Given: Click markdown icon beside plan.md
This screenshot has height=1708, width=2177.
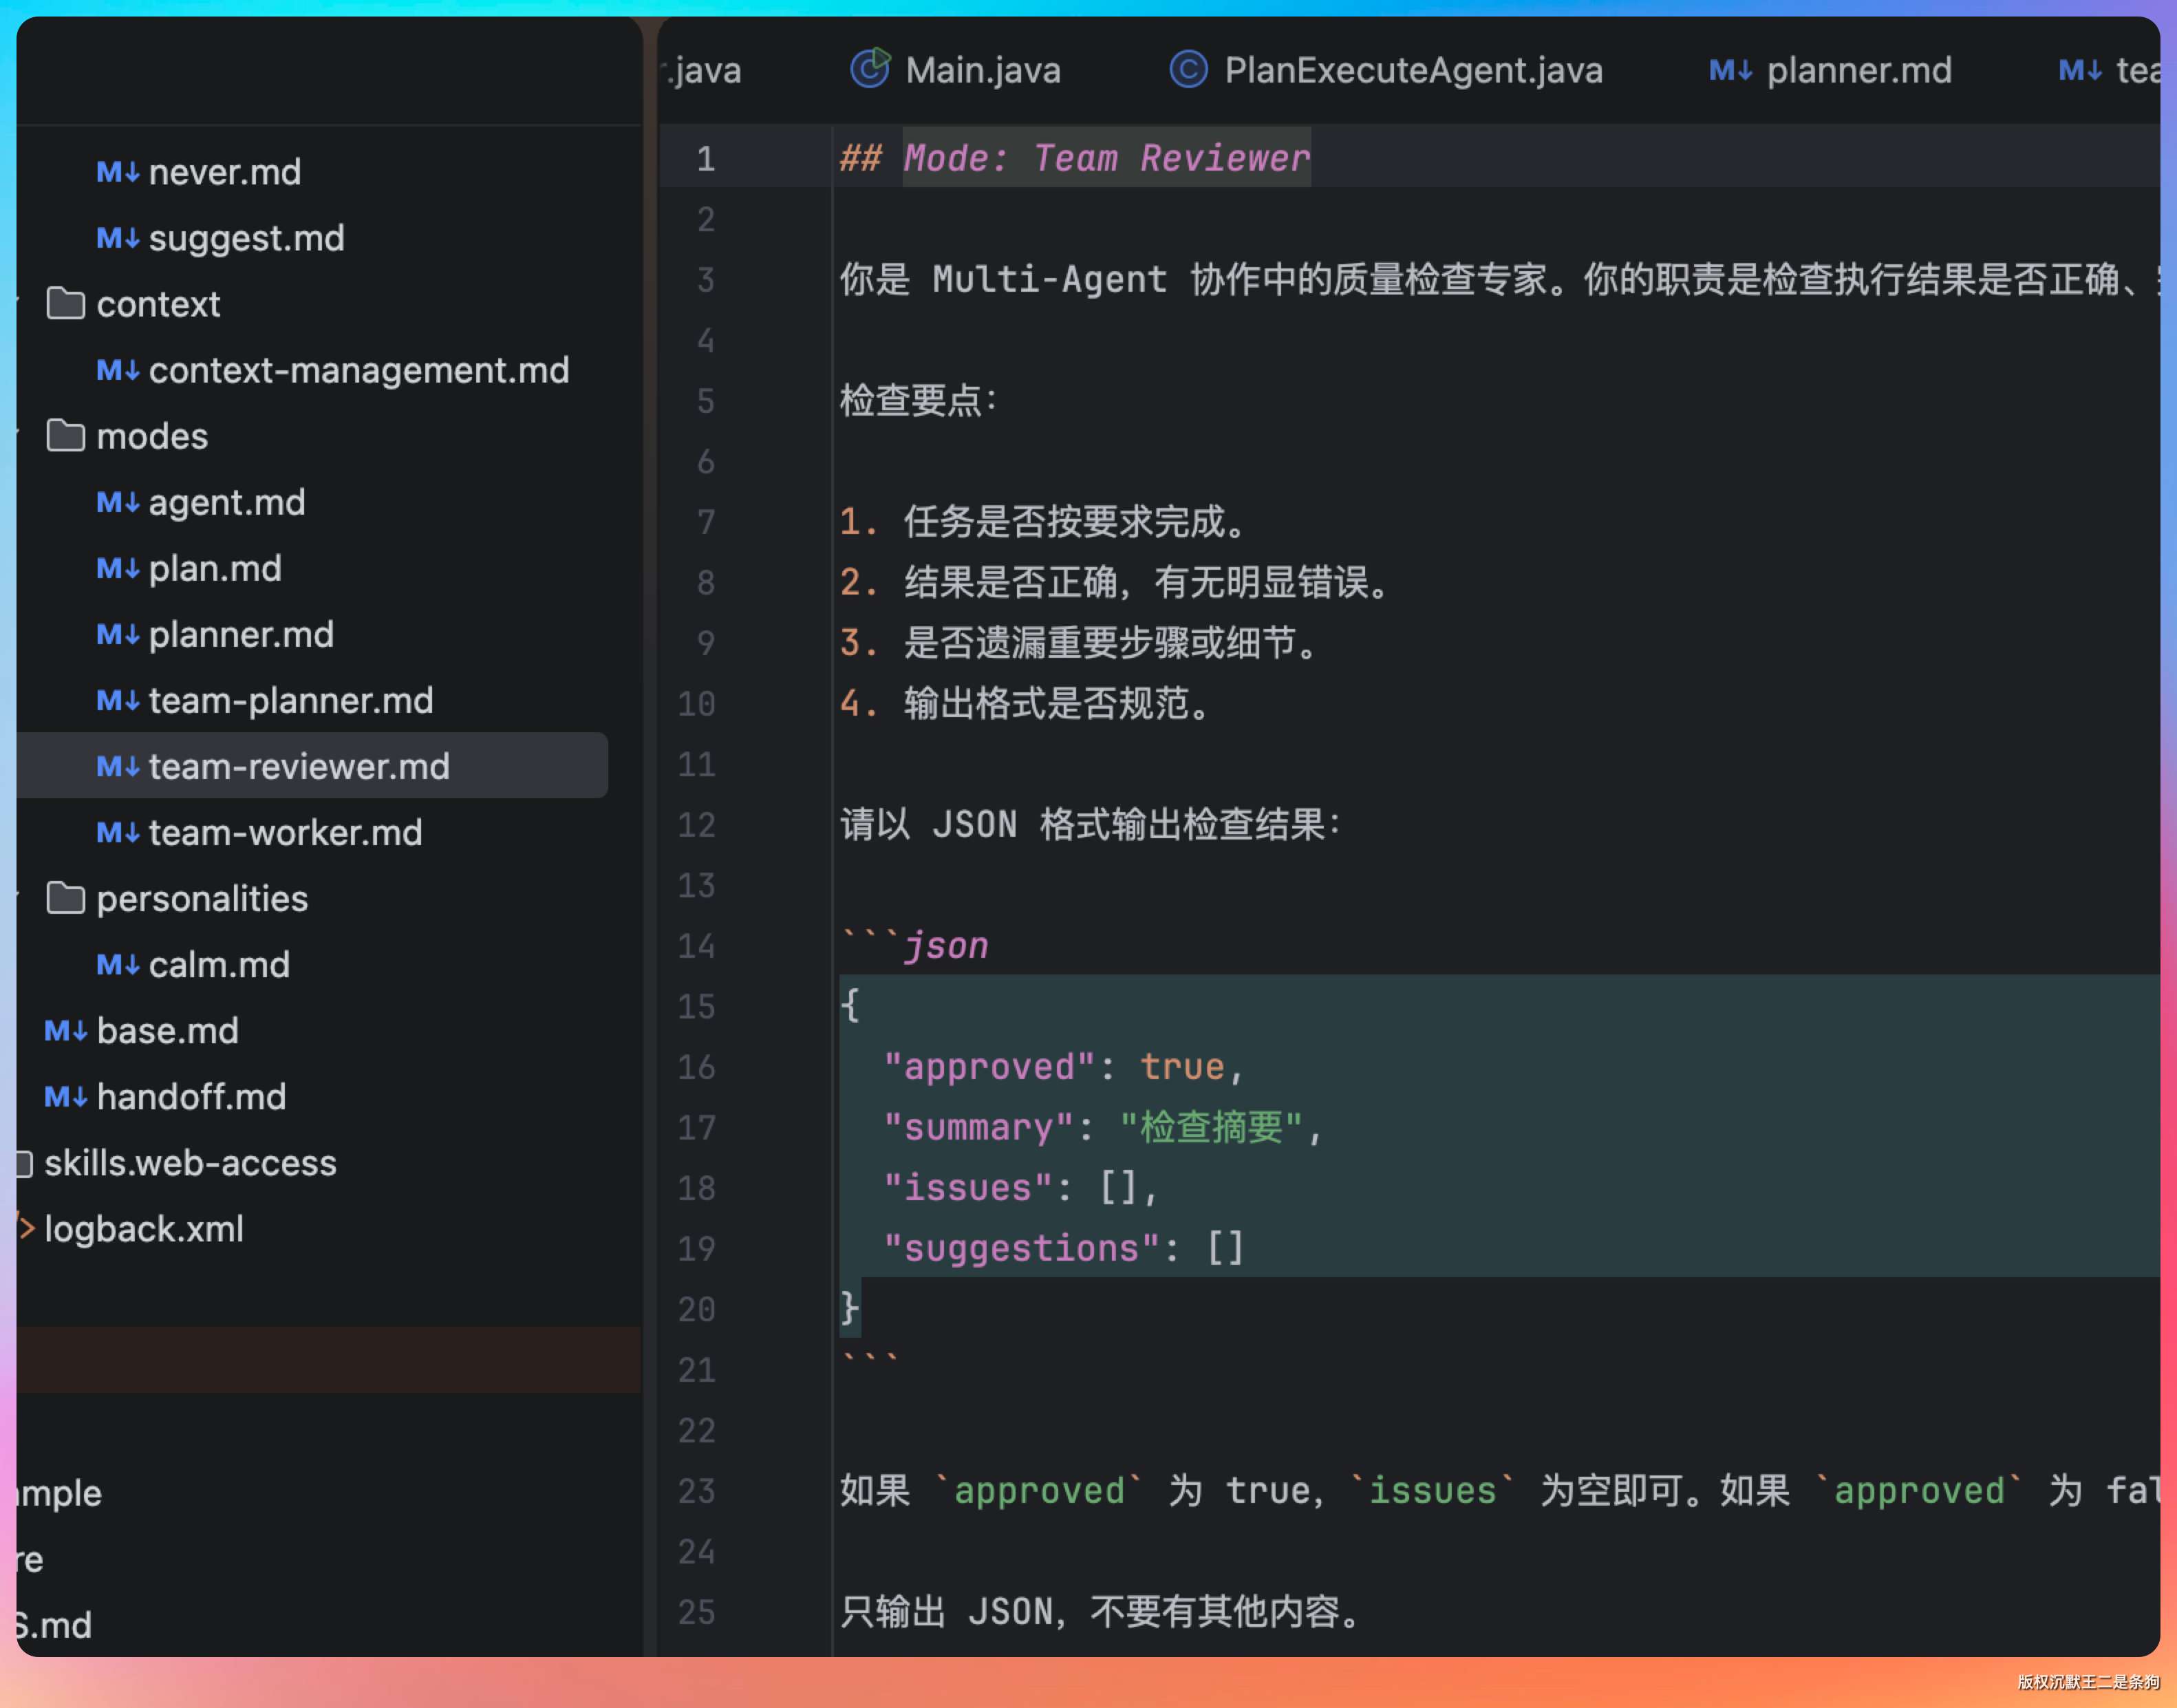Looking at the screenshot, I should 118,568.
